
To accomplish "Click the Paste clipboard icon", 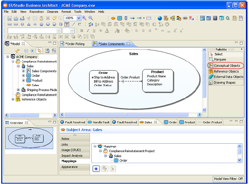I will 41,18.
